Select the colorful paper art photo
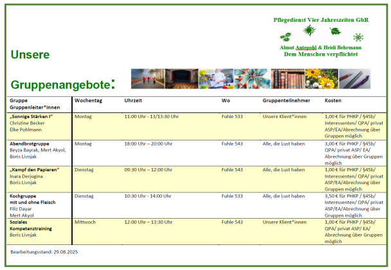Image resolution: width=391 pixels, height=270 pixels. [250, 79]
